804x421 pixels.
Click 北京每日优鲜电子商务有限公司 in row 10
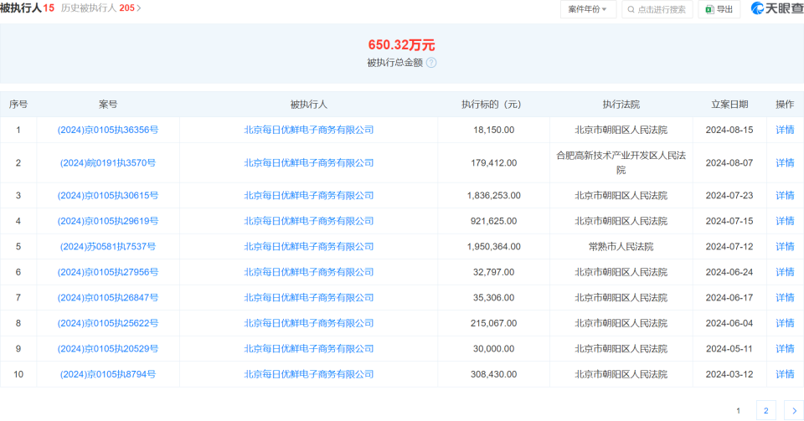coord(309,374)
